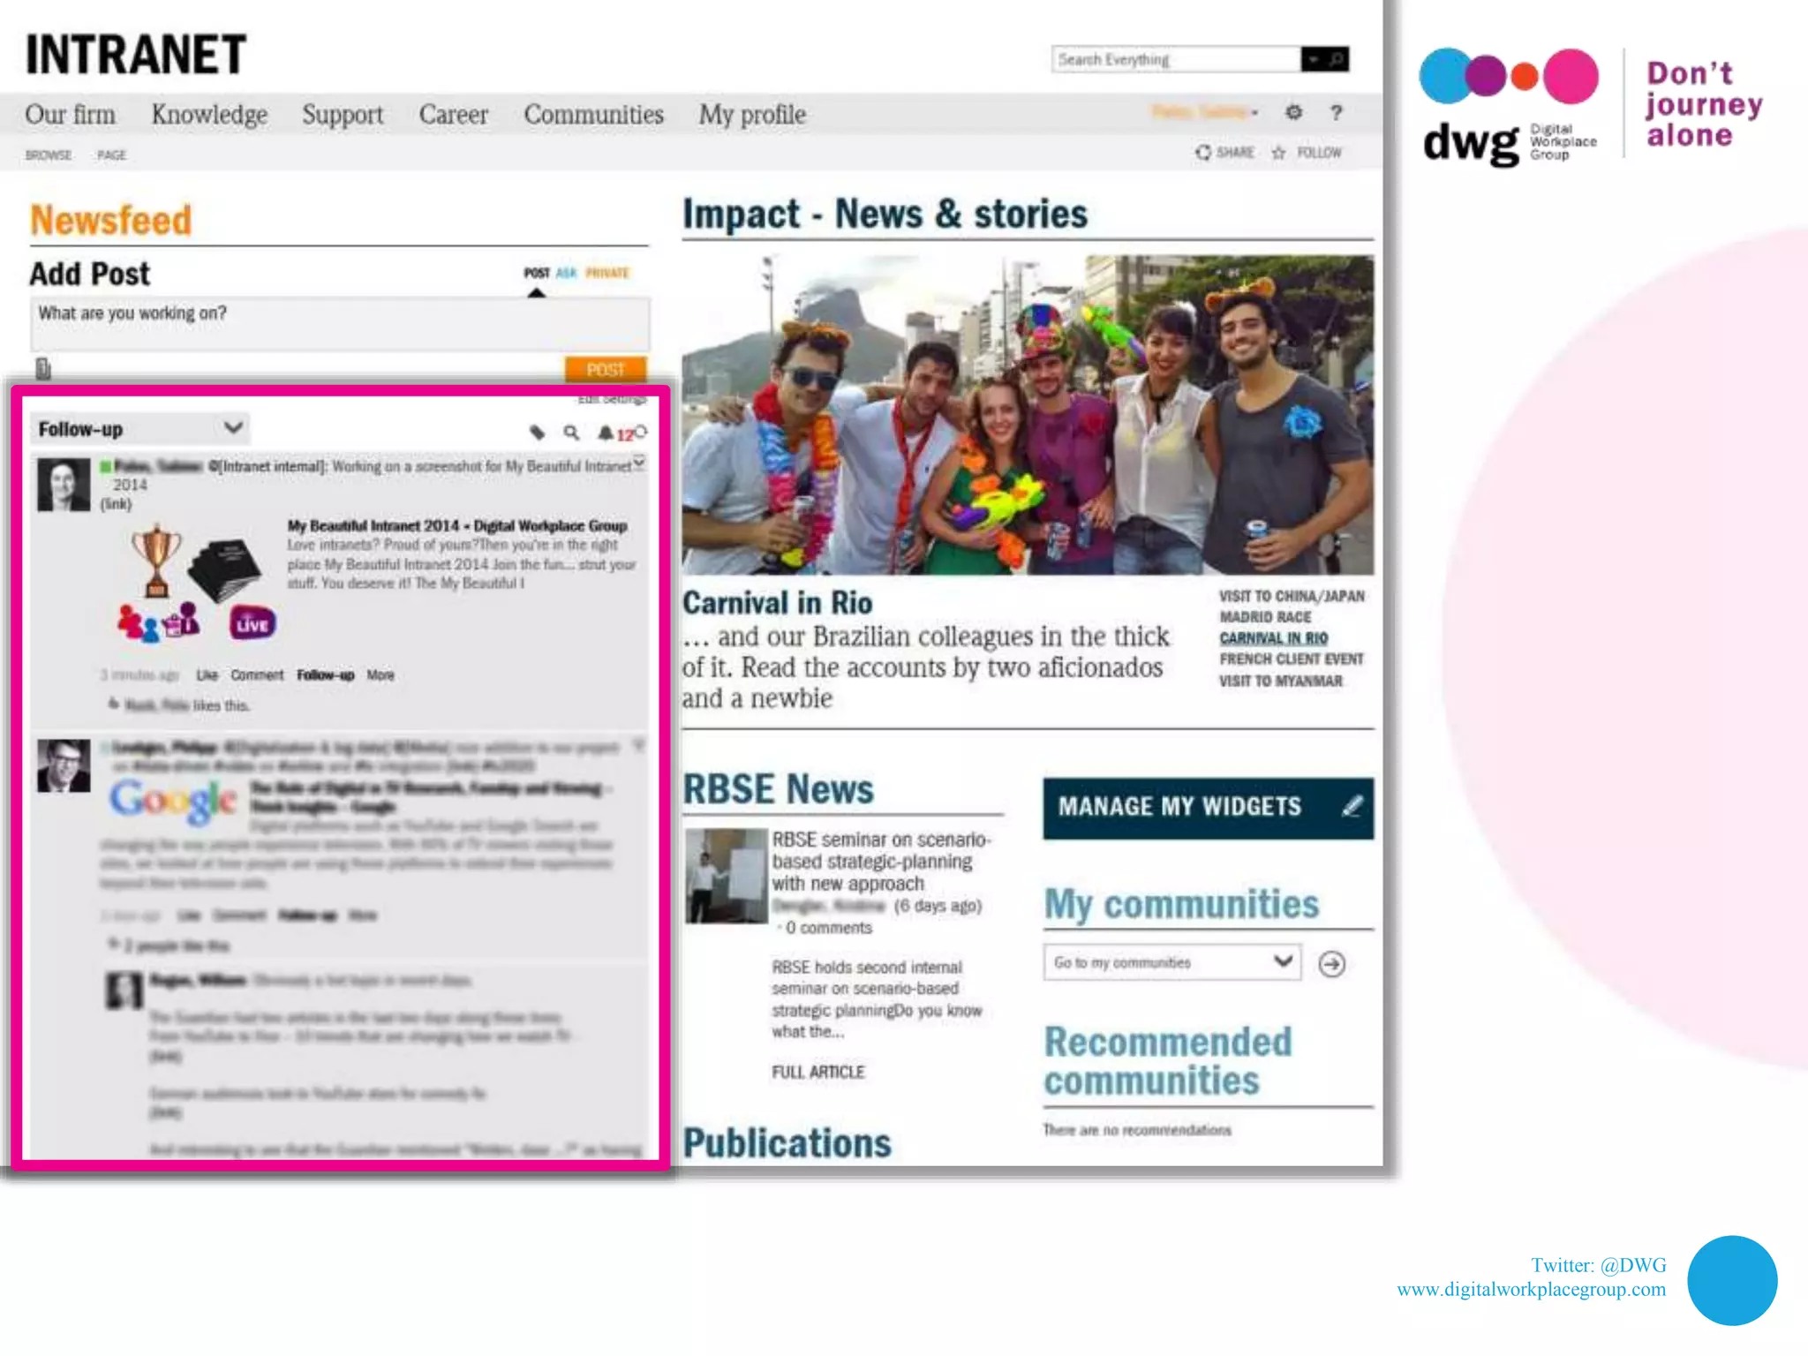Open the VISIT TO MYANMAR story
This screenshot has width=1808, height=1356.
point(1280,681)
